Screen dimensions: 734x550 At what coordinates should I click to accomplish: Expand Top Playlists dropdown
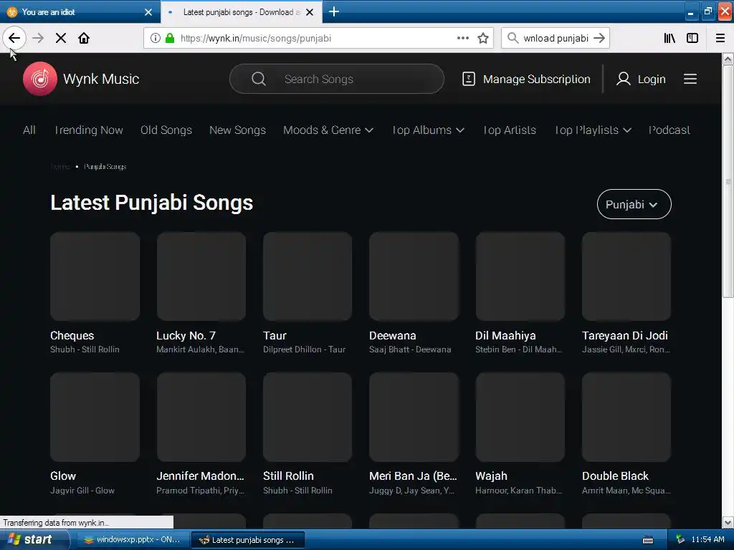tap(593, 130)
